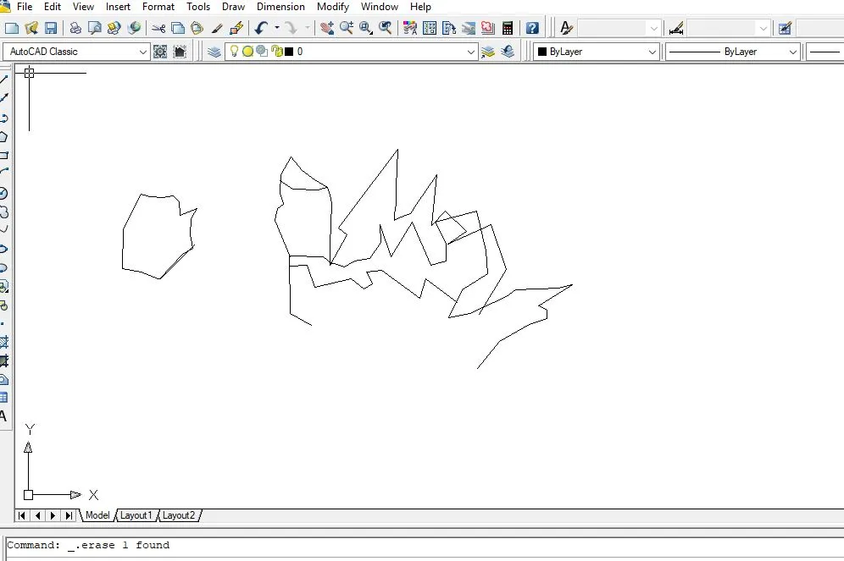
Task: Switch to the Model tab
Action: (97, 515)
